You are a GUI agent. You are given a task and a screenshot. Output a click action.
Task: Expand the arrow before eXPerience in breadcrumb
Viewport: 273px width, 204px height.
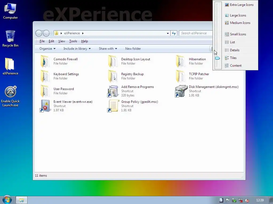(x=61, y=33)
